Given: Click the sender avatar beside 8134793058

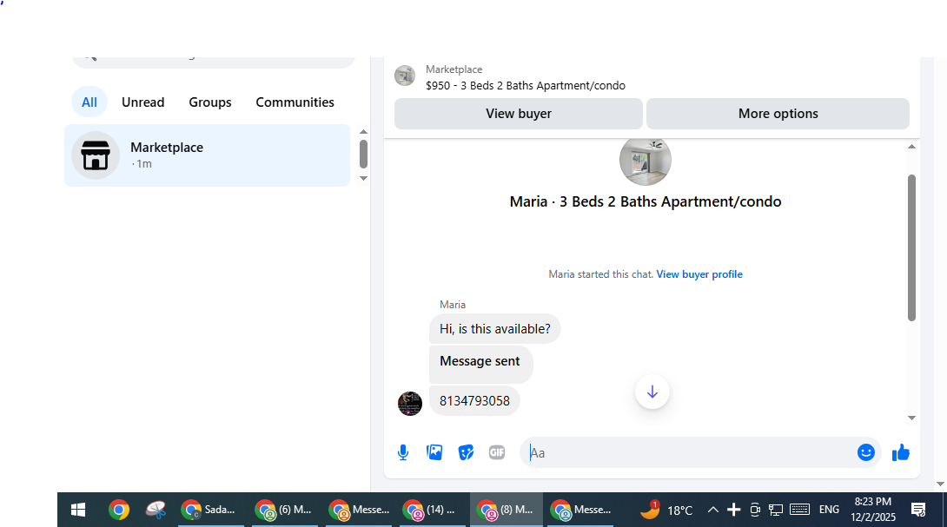Looking at the screenshot, I should [x=409, y=403].
